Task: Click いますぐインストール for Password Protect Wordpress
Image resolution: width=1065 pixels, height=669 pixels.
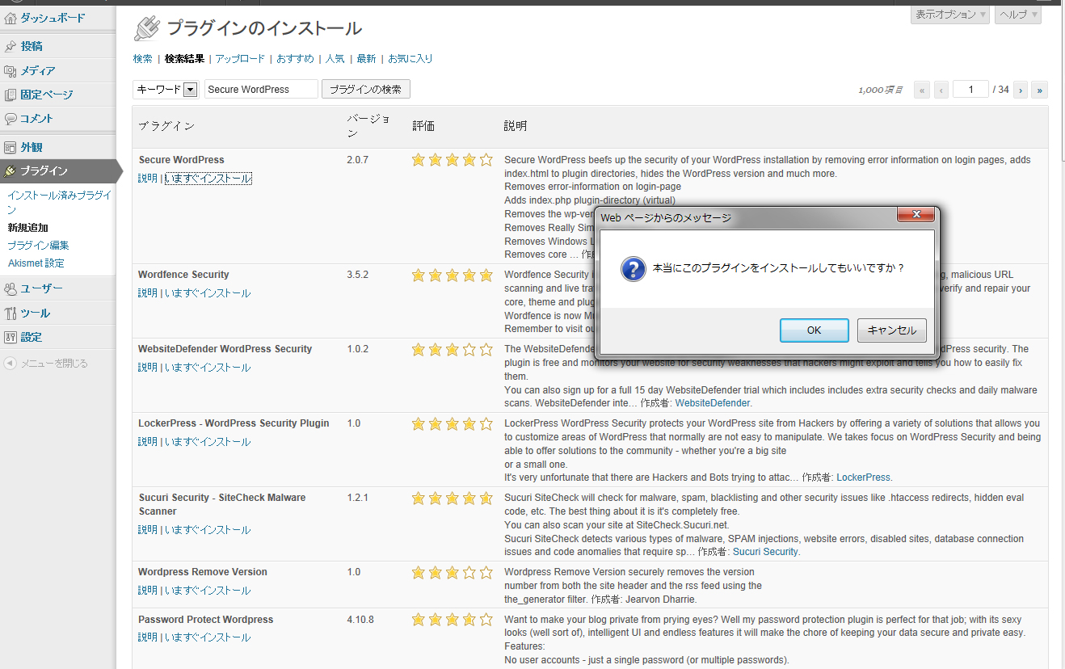Action: [x=208, y=637]
